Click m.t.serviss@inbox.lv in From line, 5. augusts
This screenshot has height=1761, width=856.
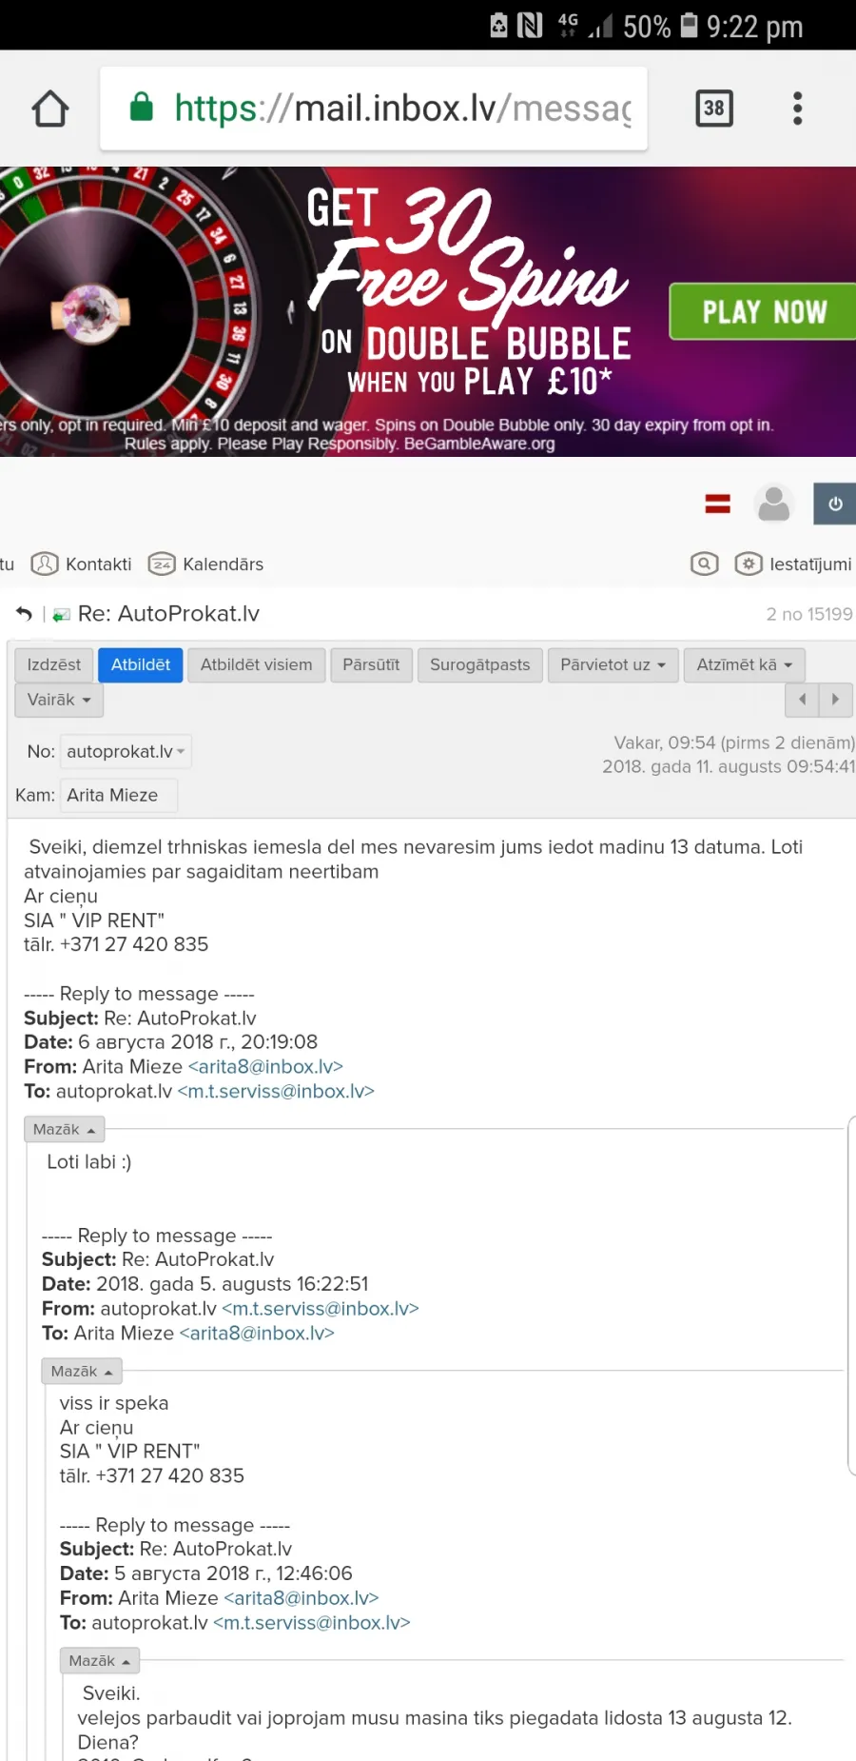pyautogui.click(x=321, y=1309)
